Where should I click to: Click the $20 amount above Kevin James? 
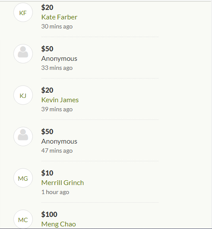(x=47, y=90)
